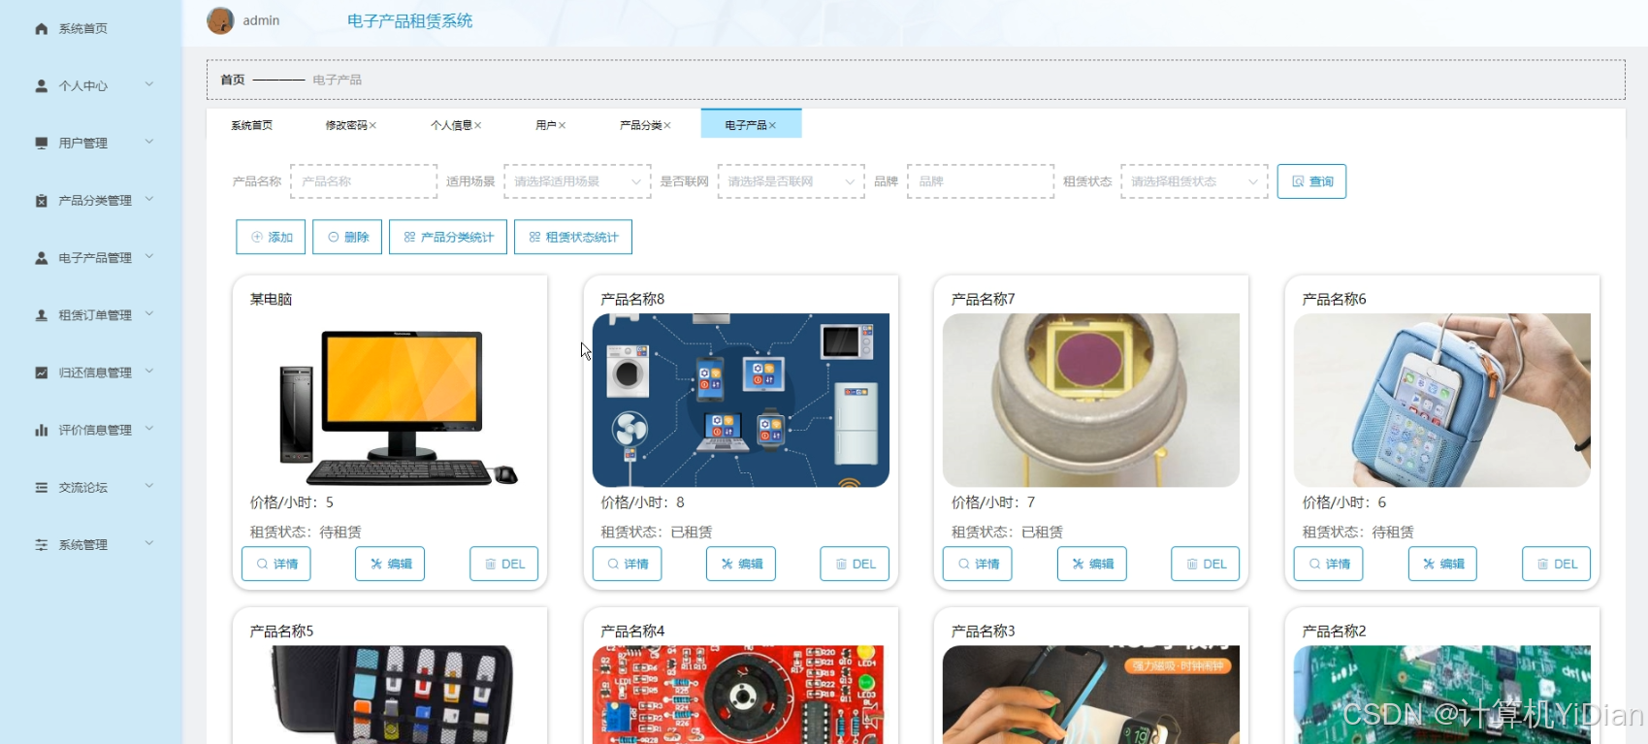1648x744 pixels.
Task: Click the sliders icon beside 系统管理
Action: (x=41, y=545)
